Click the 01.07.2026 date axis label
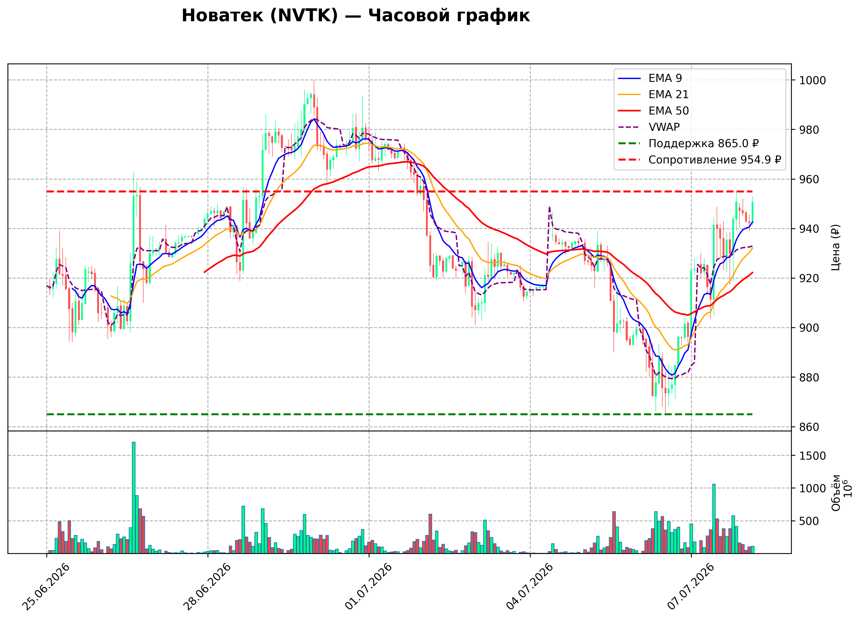Viewport: 862px width, 620px height. click(x=368, y=587)
